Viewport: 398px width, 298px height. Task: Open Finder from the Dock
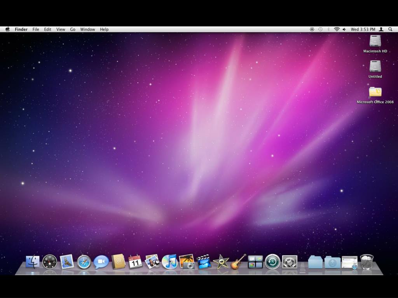[33, 262]
